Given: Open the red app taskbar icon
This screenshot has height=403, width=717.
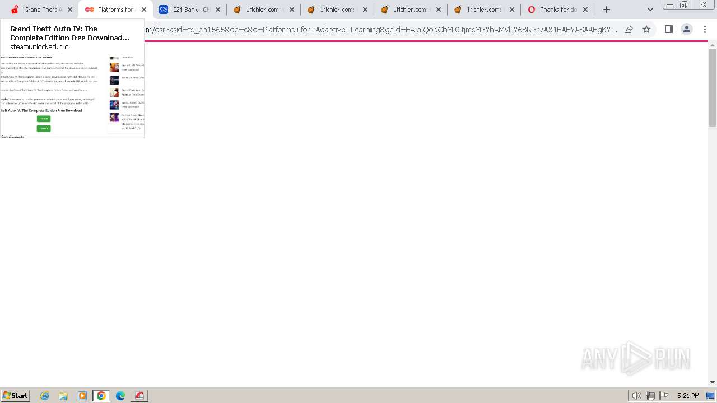Looking at the screenshot, I should 139,396.
